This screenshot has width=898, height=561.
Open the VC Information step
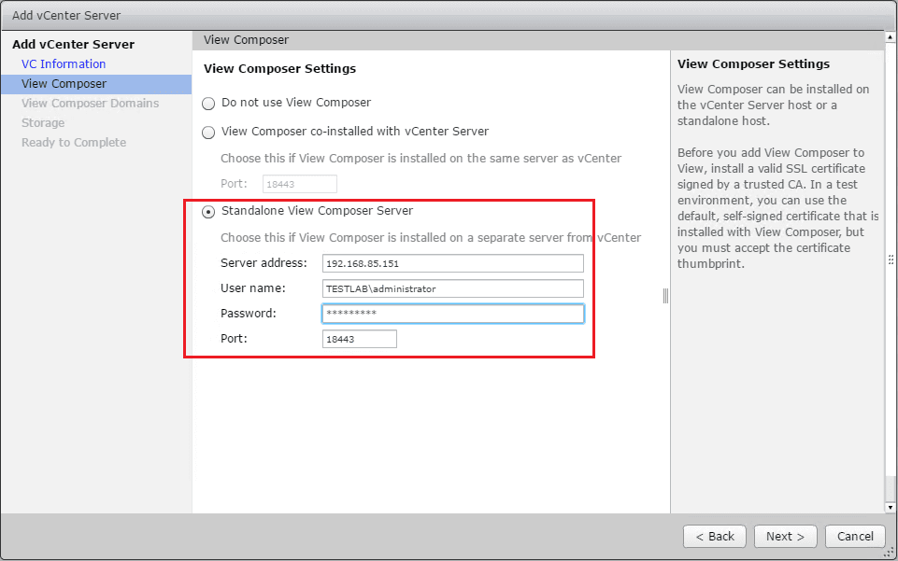[x=64, y=64]
